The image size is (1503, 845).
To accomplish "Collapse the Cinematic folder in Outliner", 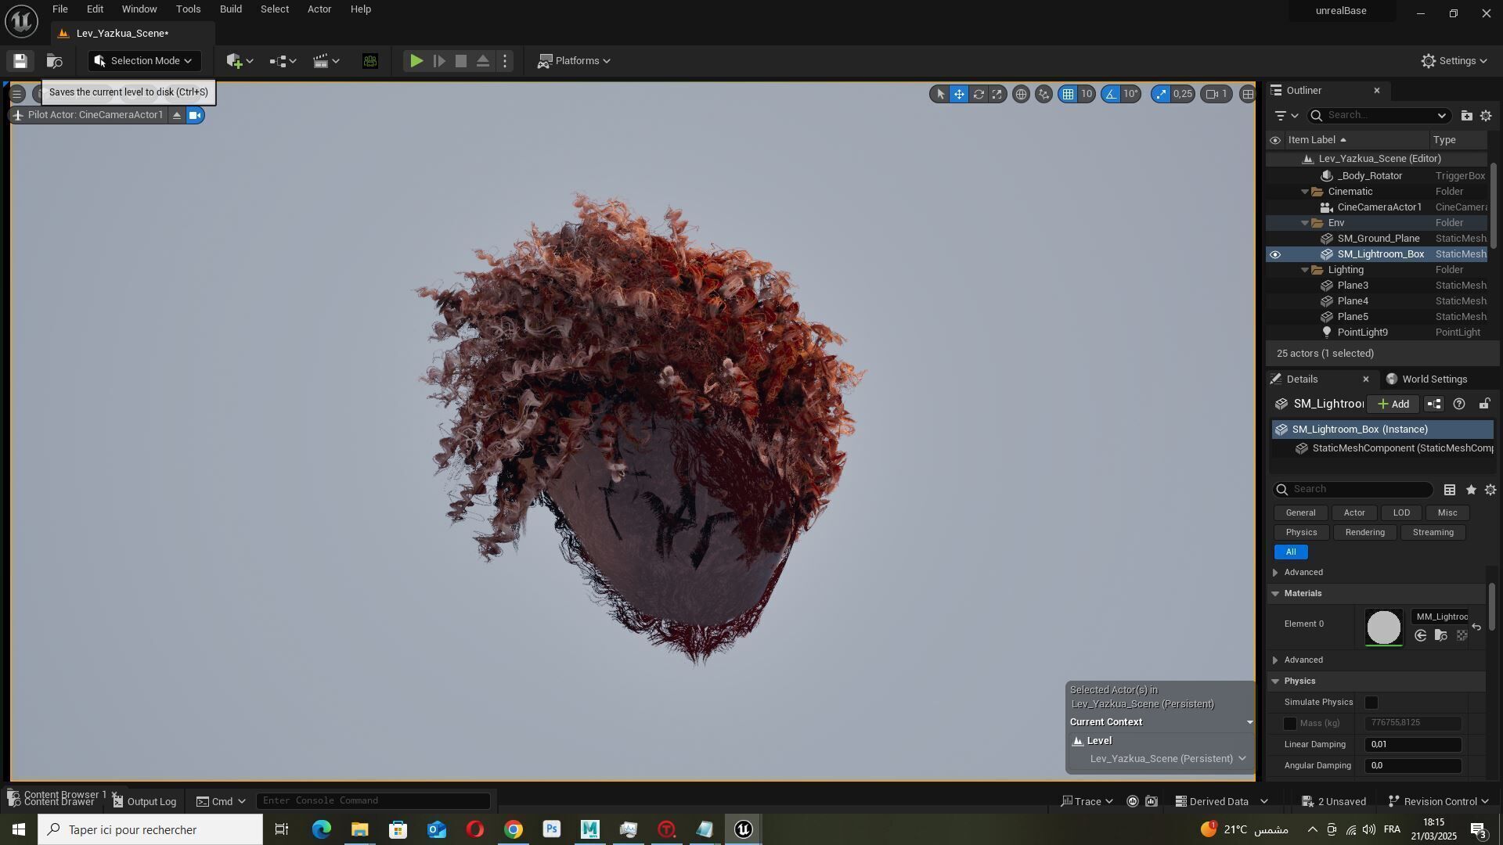I will [1305, 192].
